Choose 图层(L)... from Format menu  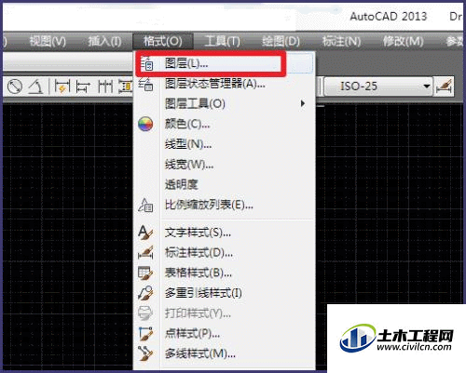pyautogui.click(x=224, y=63)
